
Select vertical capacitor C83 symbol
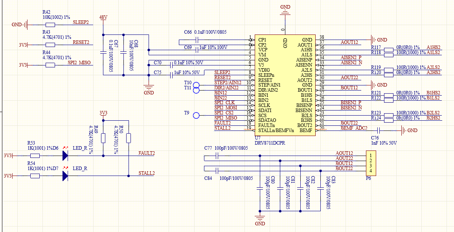pyautogui.click(x=320, y=189)
